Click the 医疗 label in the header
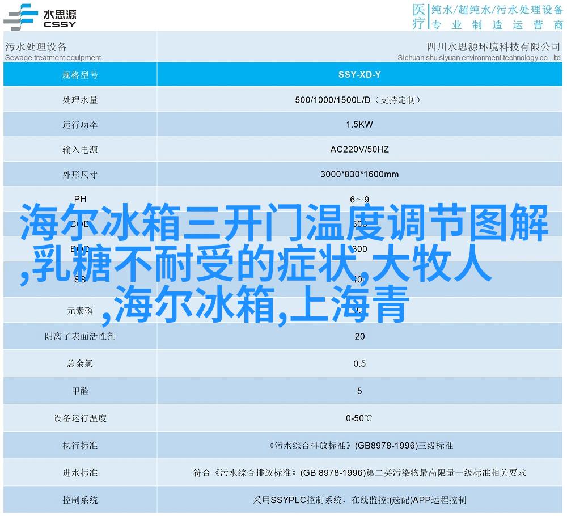 [419, 16]
